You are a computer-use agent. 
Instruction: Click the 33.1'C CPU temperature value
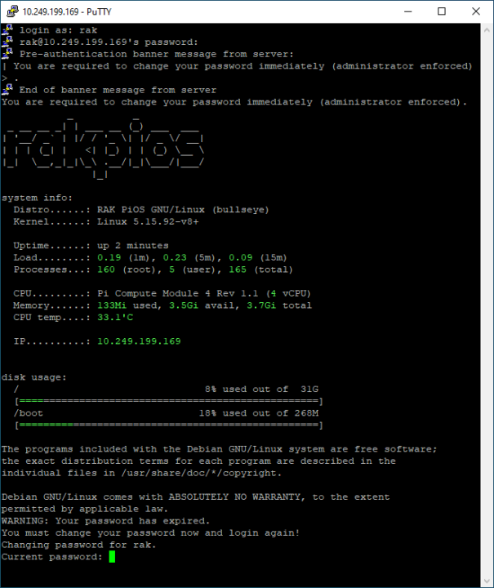(x=115, y=317)
